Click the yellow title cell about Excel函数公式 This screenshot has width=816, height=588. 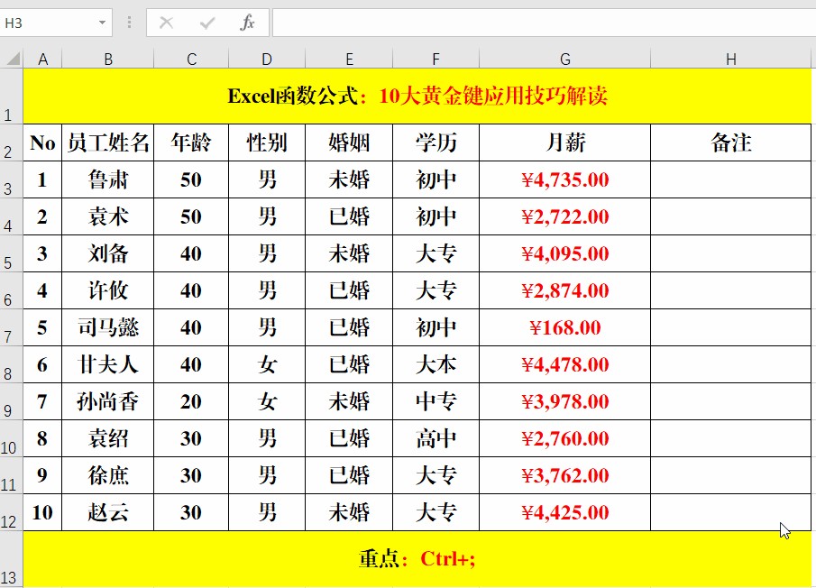(x=417, y=96)
